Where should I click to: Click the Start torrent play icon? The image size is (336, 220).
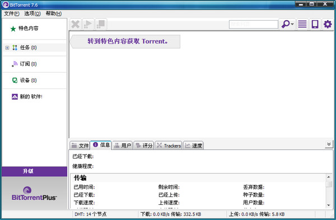click(88, 24)
